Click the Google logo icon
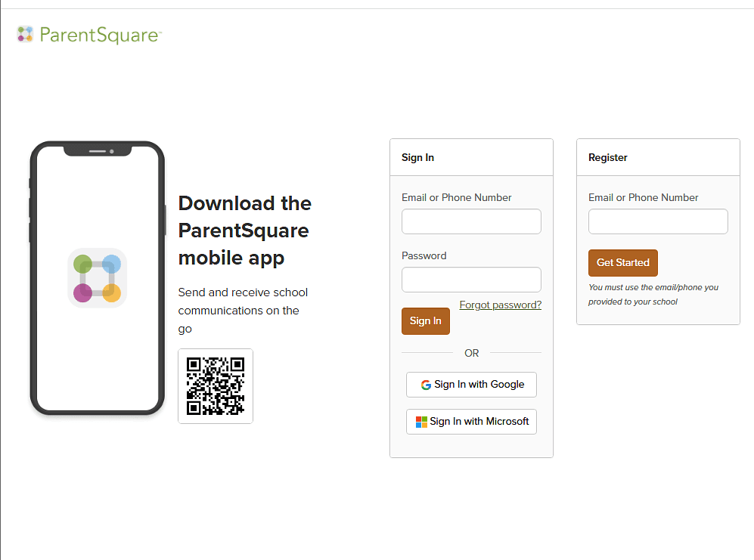Screen dimensions: 754x560 pos(426,385)
